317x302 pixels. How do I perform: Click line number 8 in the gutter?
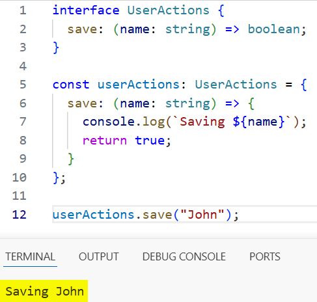point(23,141)
